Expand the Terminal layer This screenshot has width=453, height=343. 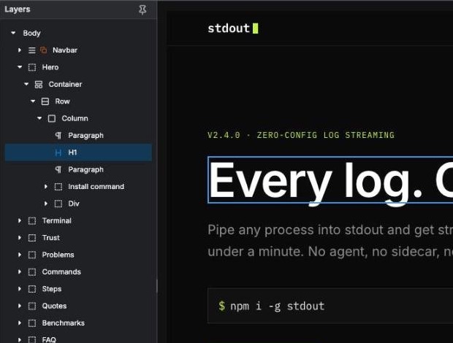point(19,220)
